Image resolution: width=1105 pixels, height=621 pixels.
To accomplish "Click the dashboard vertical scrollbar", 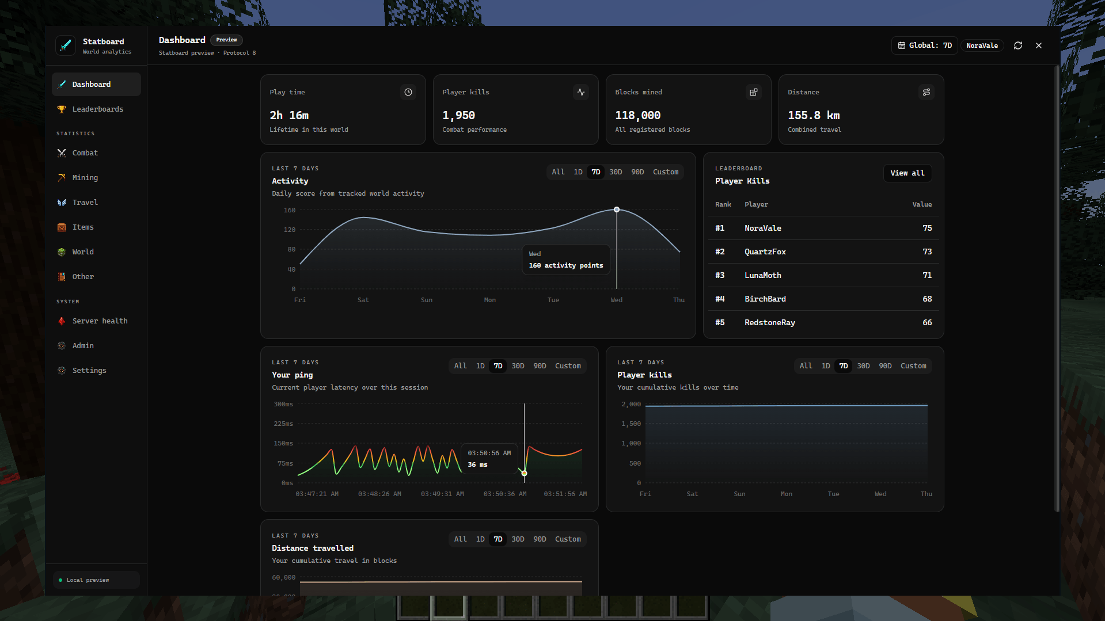I will tap(1057, 289).
